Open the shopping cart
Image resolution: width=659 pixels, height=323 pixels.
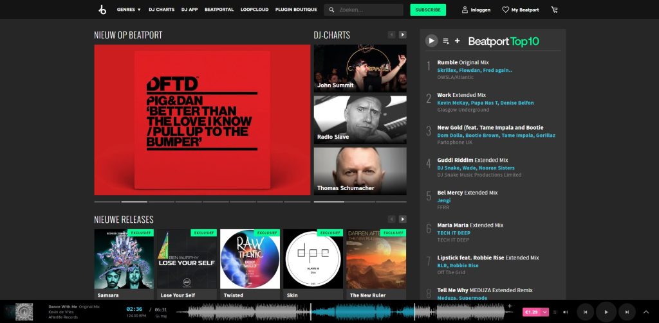(x=554, y=10)
